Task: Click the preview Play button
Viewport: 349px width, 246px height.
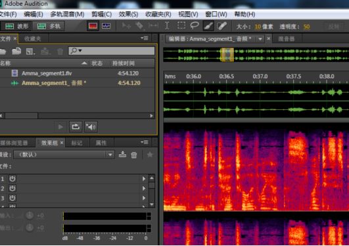Action: pos(60,127)
